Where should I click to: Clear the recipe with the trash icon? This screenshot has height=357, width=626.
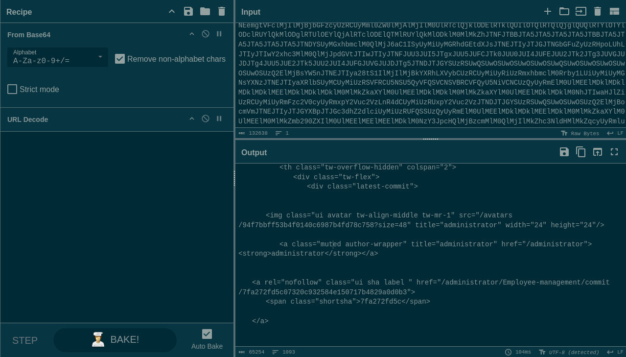coord(222,11)
